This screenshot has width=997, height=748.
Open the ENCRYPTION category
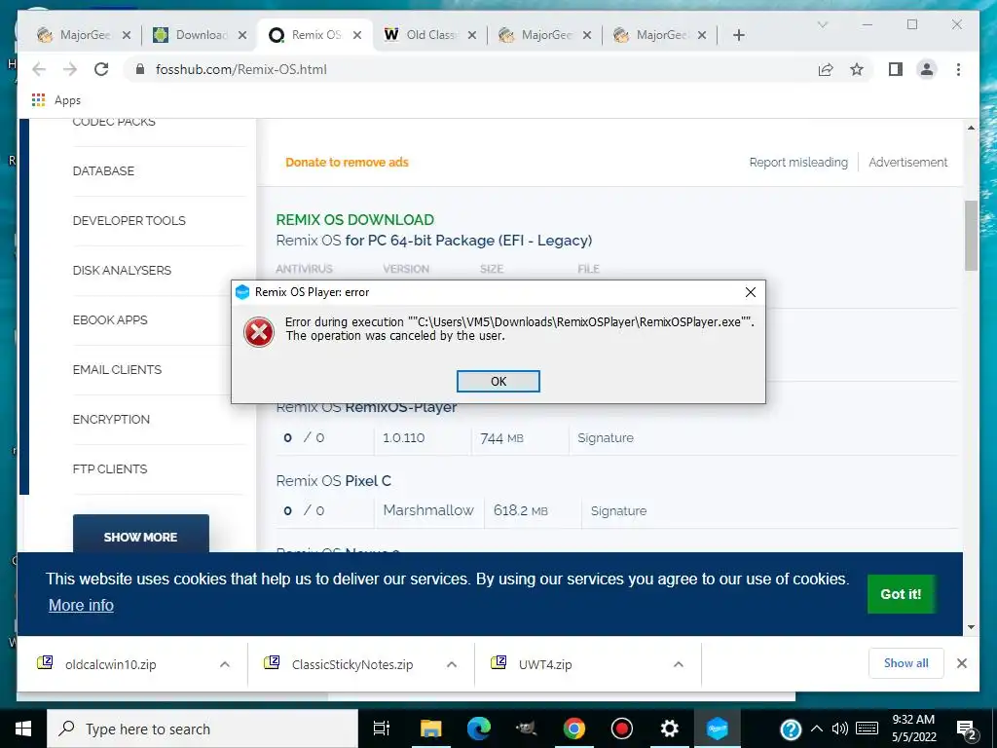[111, 419]
